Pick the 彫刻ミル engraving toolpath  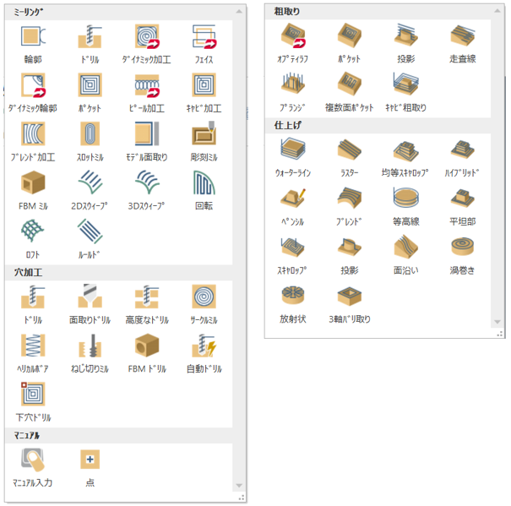204,134
